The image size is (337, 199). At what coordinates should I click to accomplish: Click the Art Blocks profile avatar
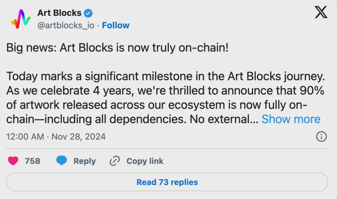pyautogui.click(x=20, y=19)
